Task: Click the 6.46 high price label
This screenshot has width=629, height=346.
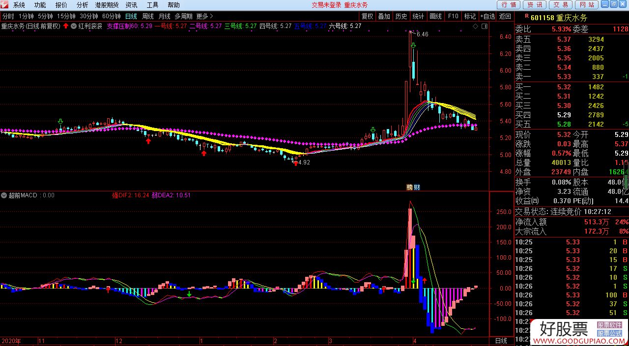Action: click(x=422, y=34)
